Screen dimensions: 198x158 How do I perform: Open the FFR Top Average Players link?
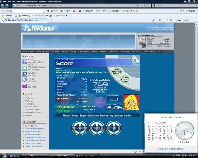pyautogui.click(x=35, y=140)
